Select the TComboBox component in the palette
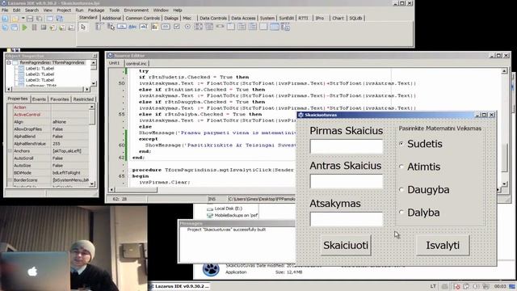 (x=209, y=27)
